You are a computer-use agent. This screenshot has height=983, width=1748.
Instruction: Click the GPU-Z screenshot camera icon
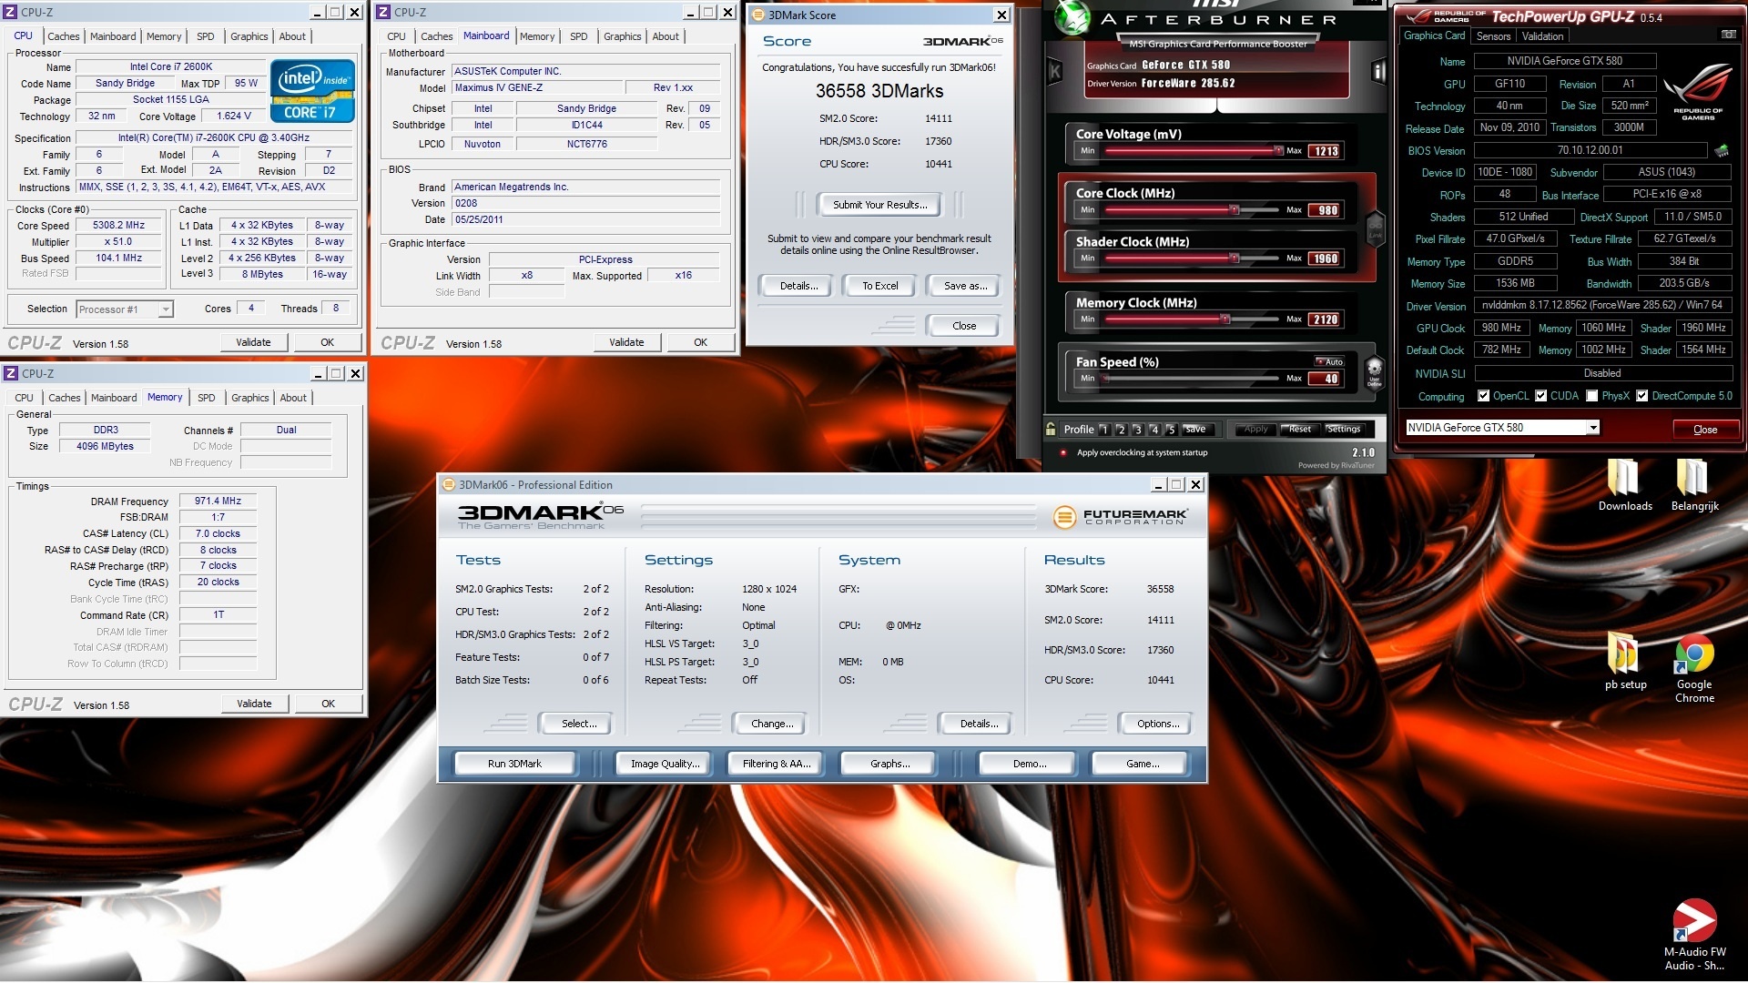point(1728,35)
